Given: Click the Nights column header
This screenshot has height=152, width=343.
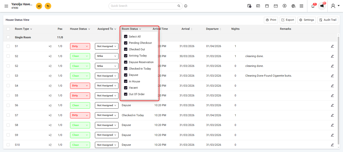Looking at the screenshot, I should pyautogui.click(x=235, y=29).
